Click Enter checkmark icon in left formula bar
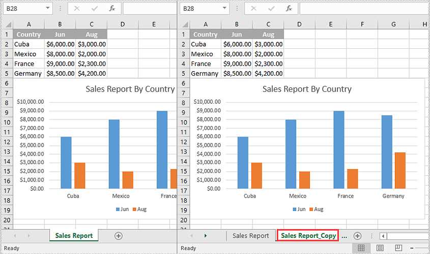The image size is (430, 254). click(95, 9)
